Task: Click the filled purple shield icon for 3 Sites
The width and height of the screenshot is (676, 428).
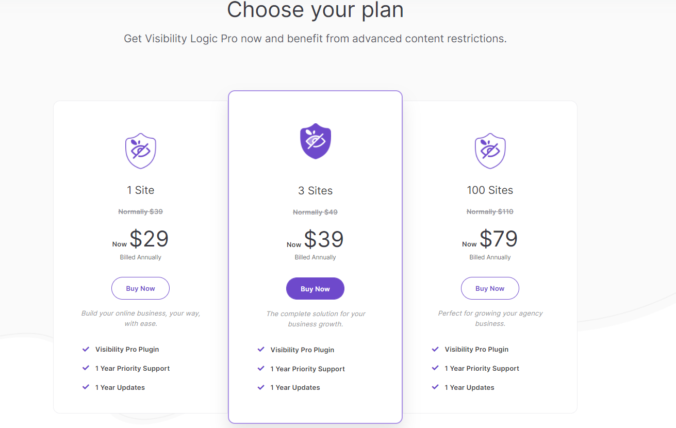Action: (315, 141)
